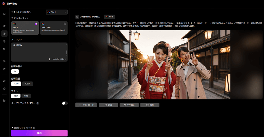Screen dimensions: 264x137
Task: Click the prompt textbox scrollbar
Action: click(67, 52)
